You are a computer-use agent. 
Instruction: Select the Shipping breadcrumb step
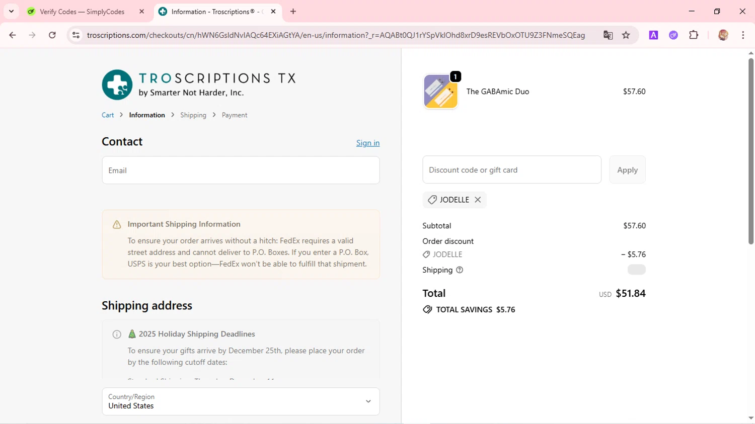(193, 115)
